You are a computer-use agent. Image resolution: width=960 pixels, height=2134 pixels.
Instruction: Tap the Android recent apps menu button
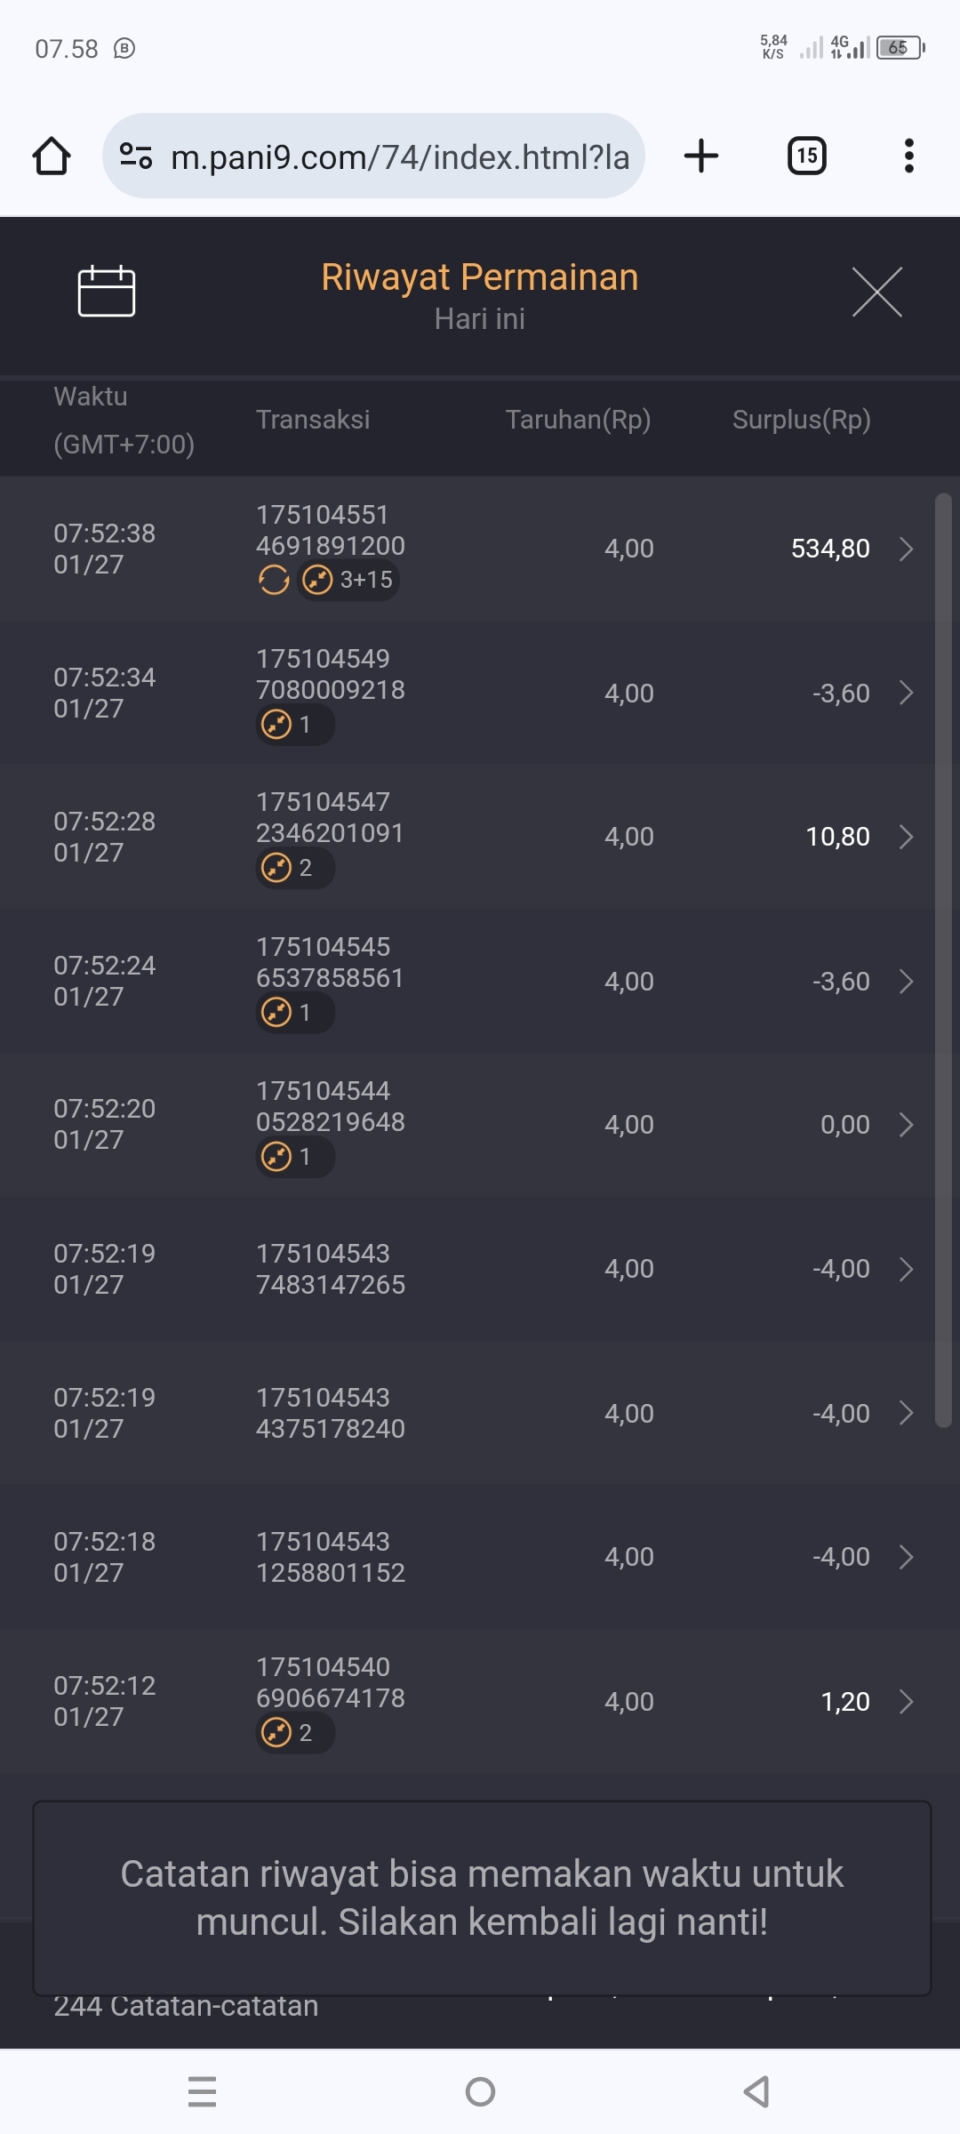[x=203, y=2091]
